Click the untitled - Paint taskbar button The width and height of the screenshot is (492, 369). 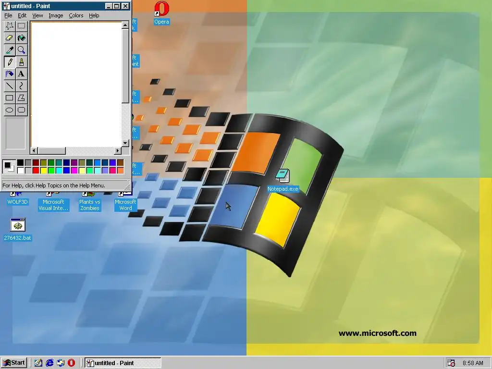pos(123,363)
